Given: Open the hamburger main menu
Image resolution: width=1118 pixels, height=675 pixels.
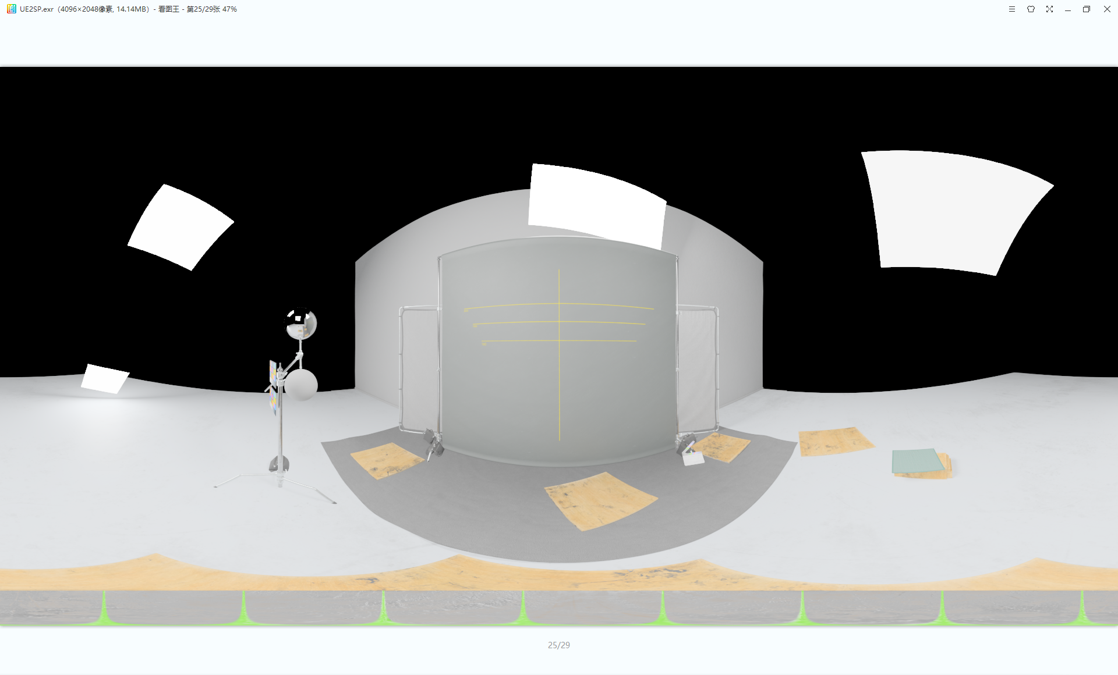Looking at the screenshot, I should [1012, 9].
